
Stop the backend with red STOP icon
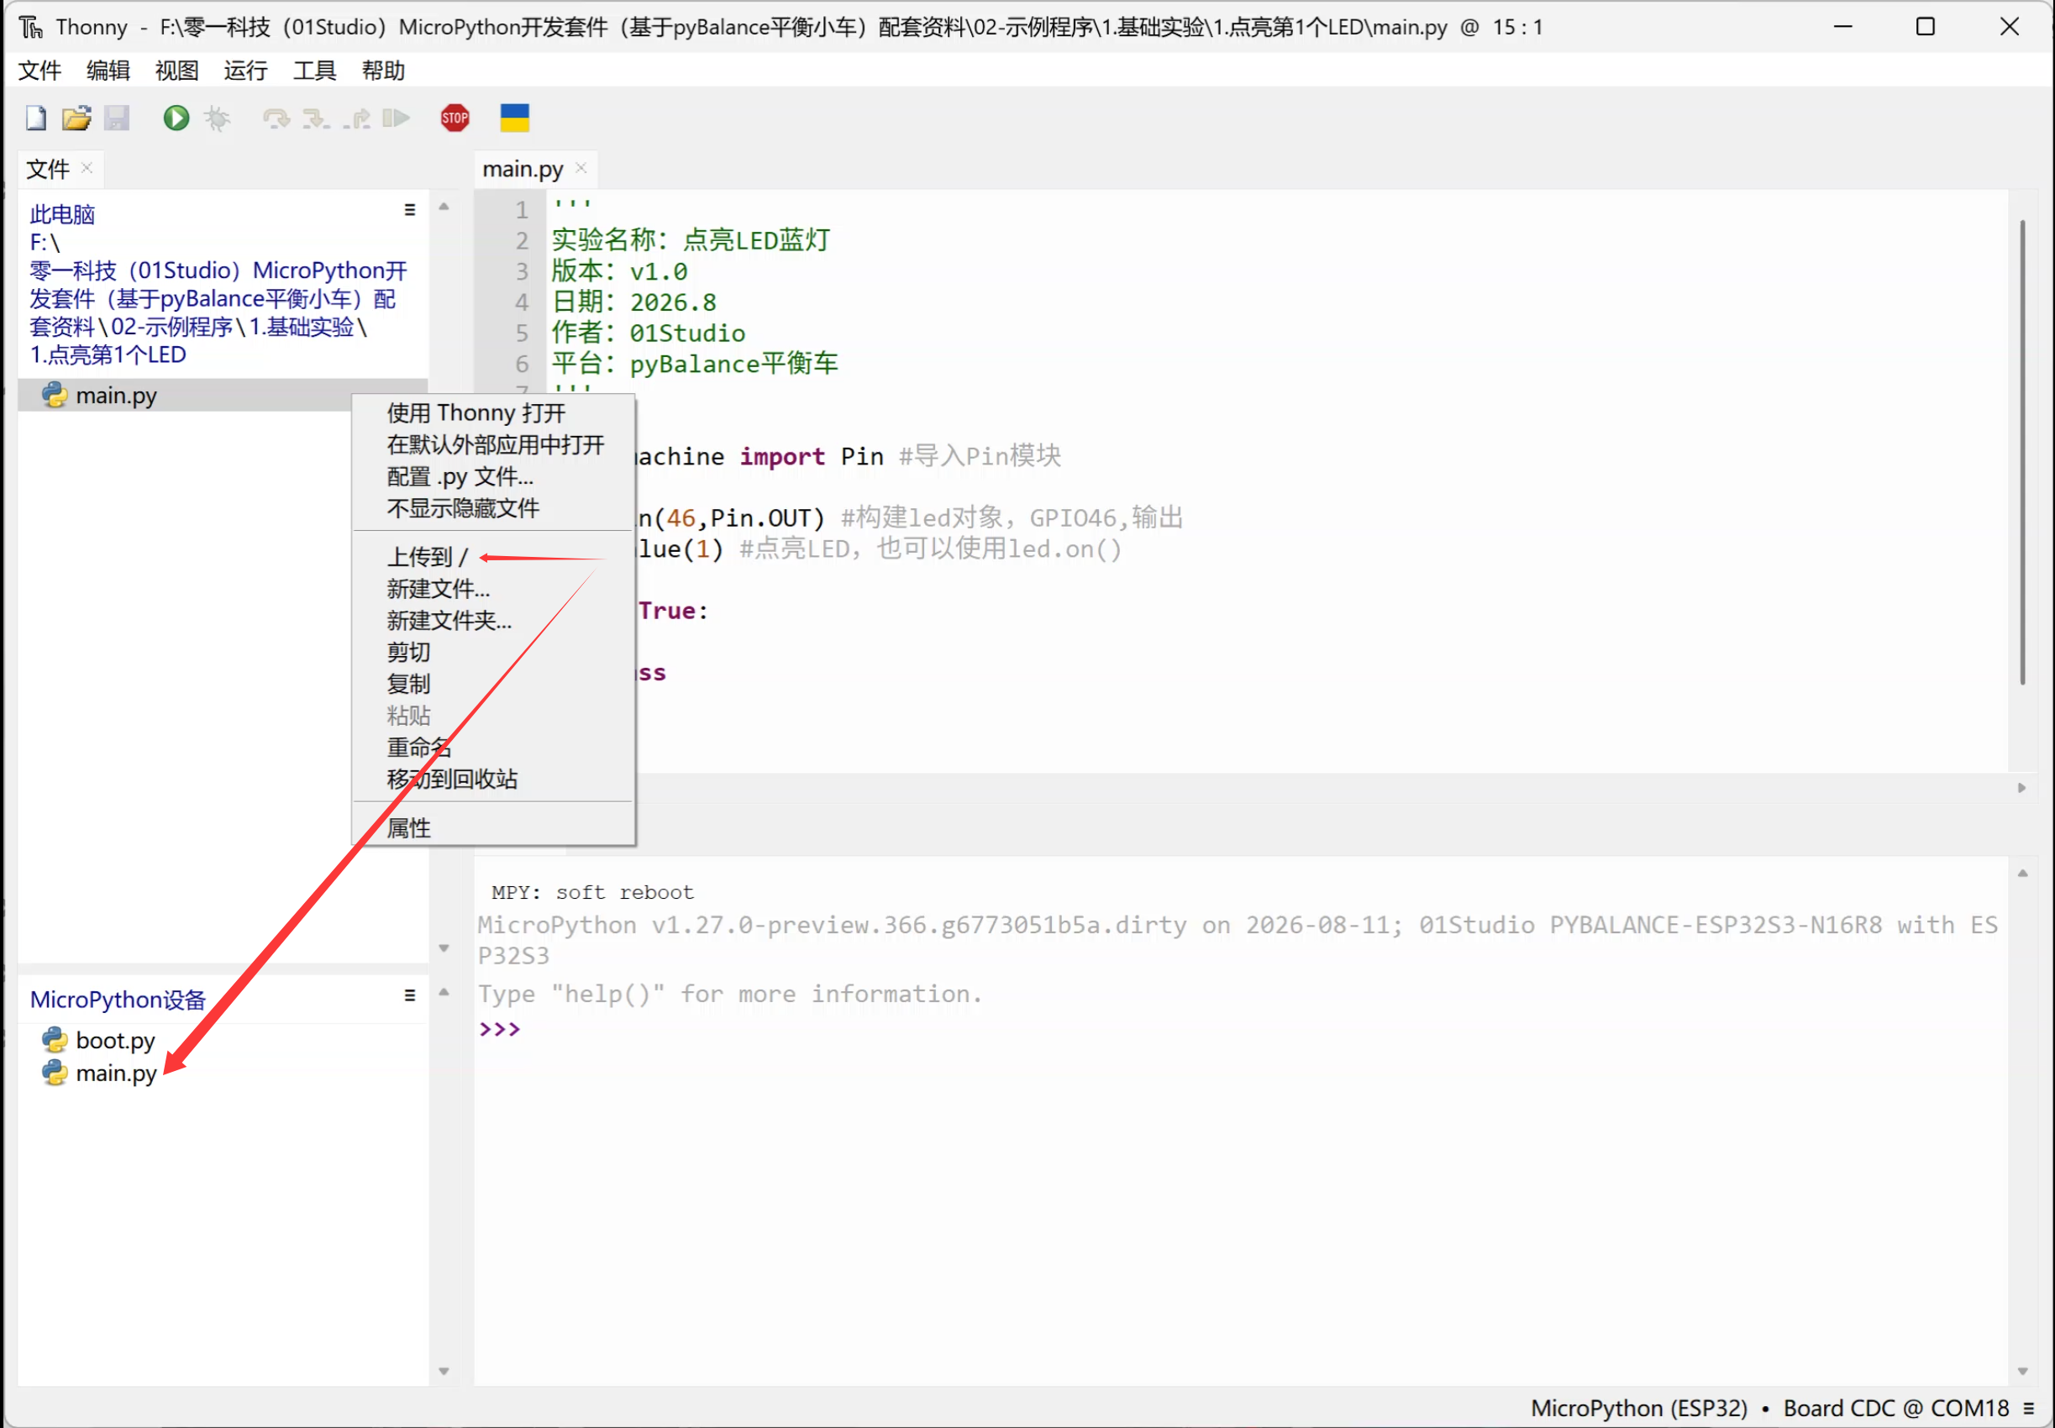tap(455, 118)
